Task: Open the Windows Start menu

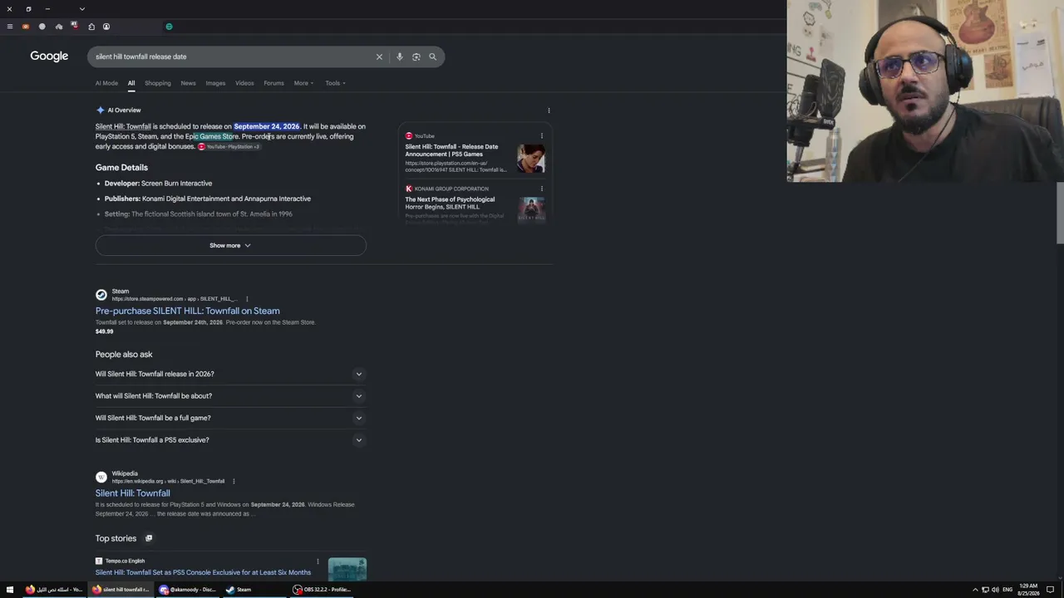Action: [10, 590]
